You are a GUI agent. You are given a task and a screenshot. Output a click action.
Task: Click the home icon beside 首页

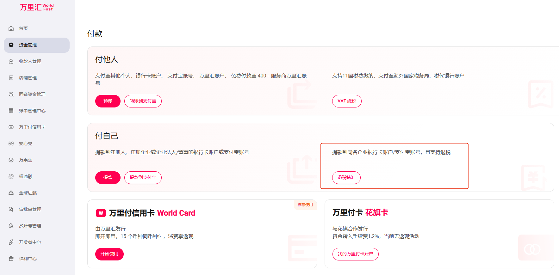point(11,28)
